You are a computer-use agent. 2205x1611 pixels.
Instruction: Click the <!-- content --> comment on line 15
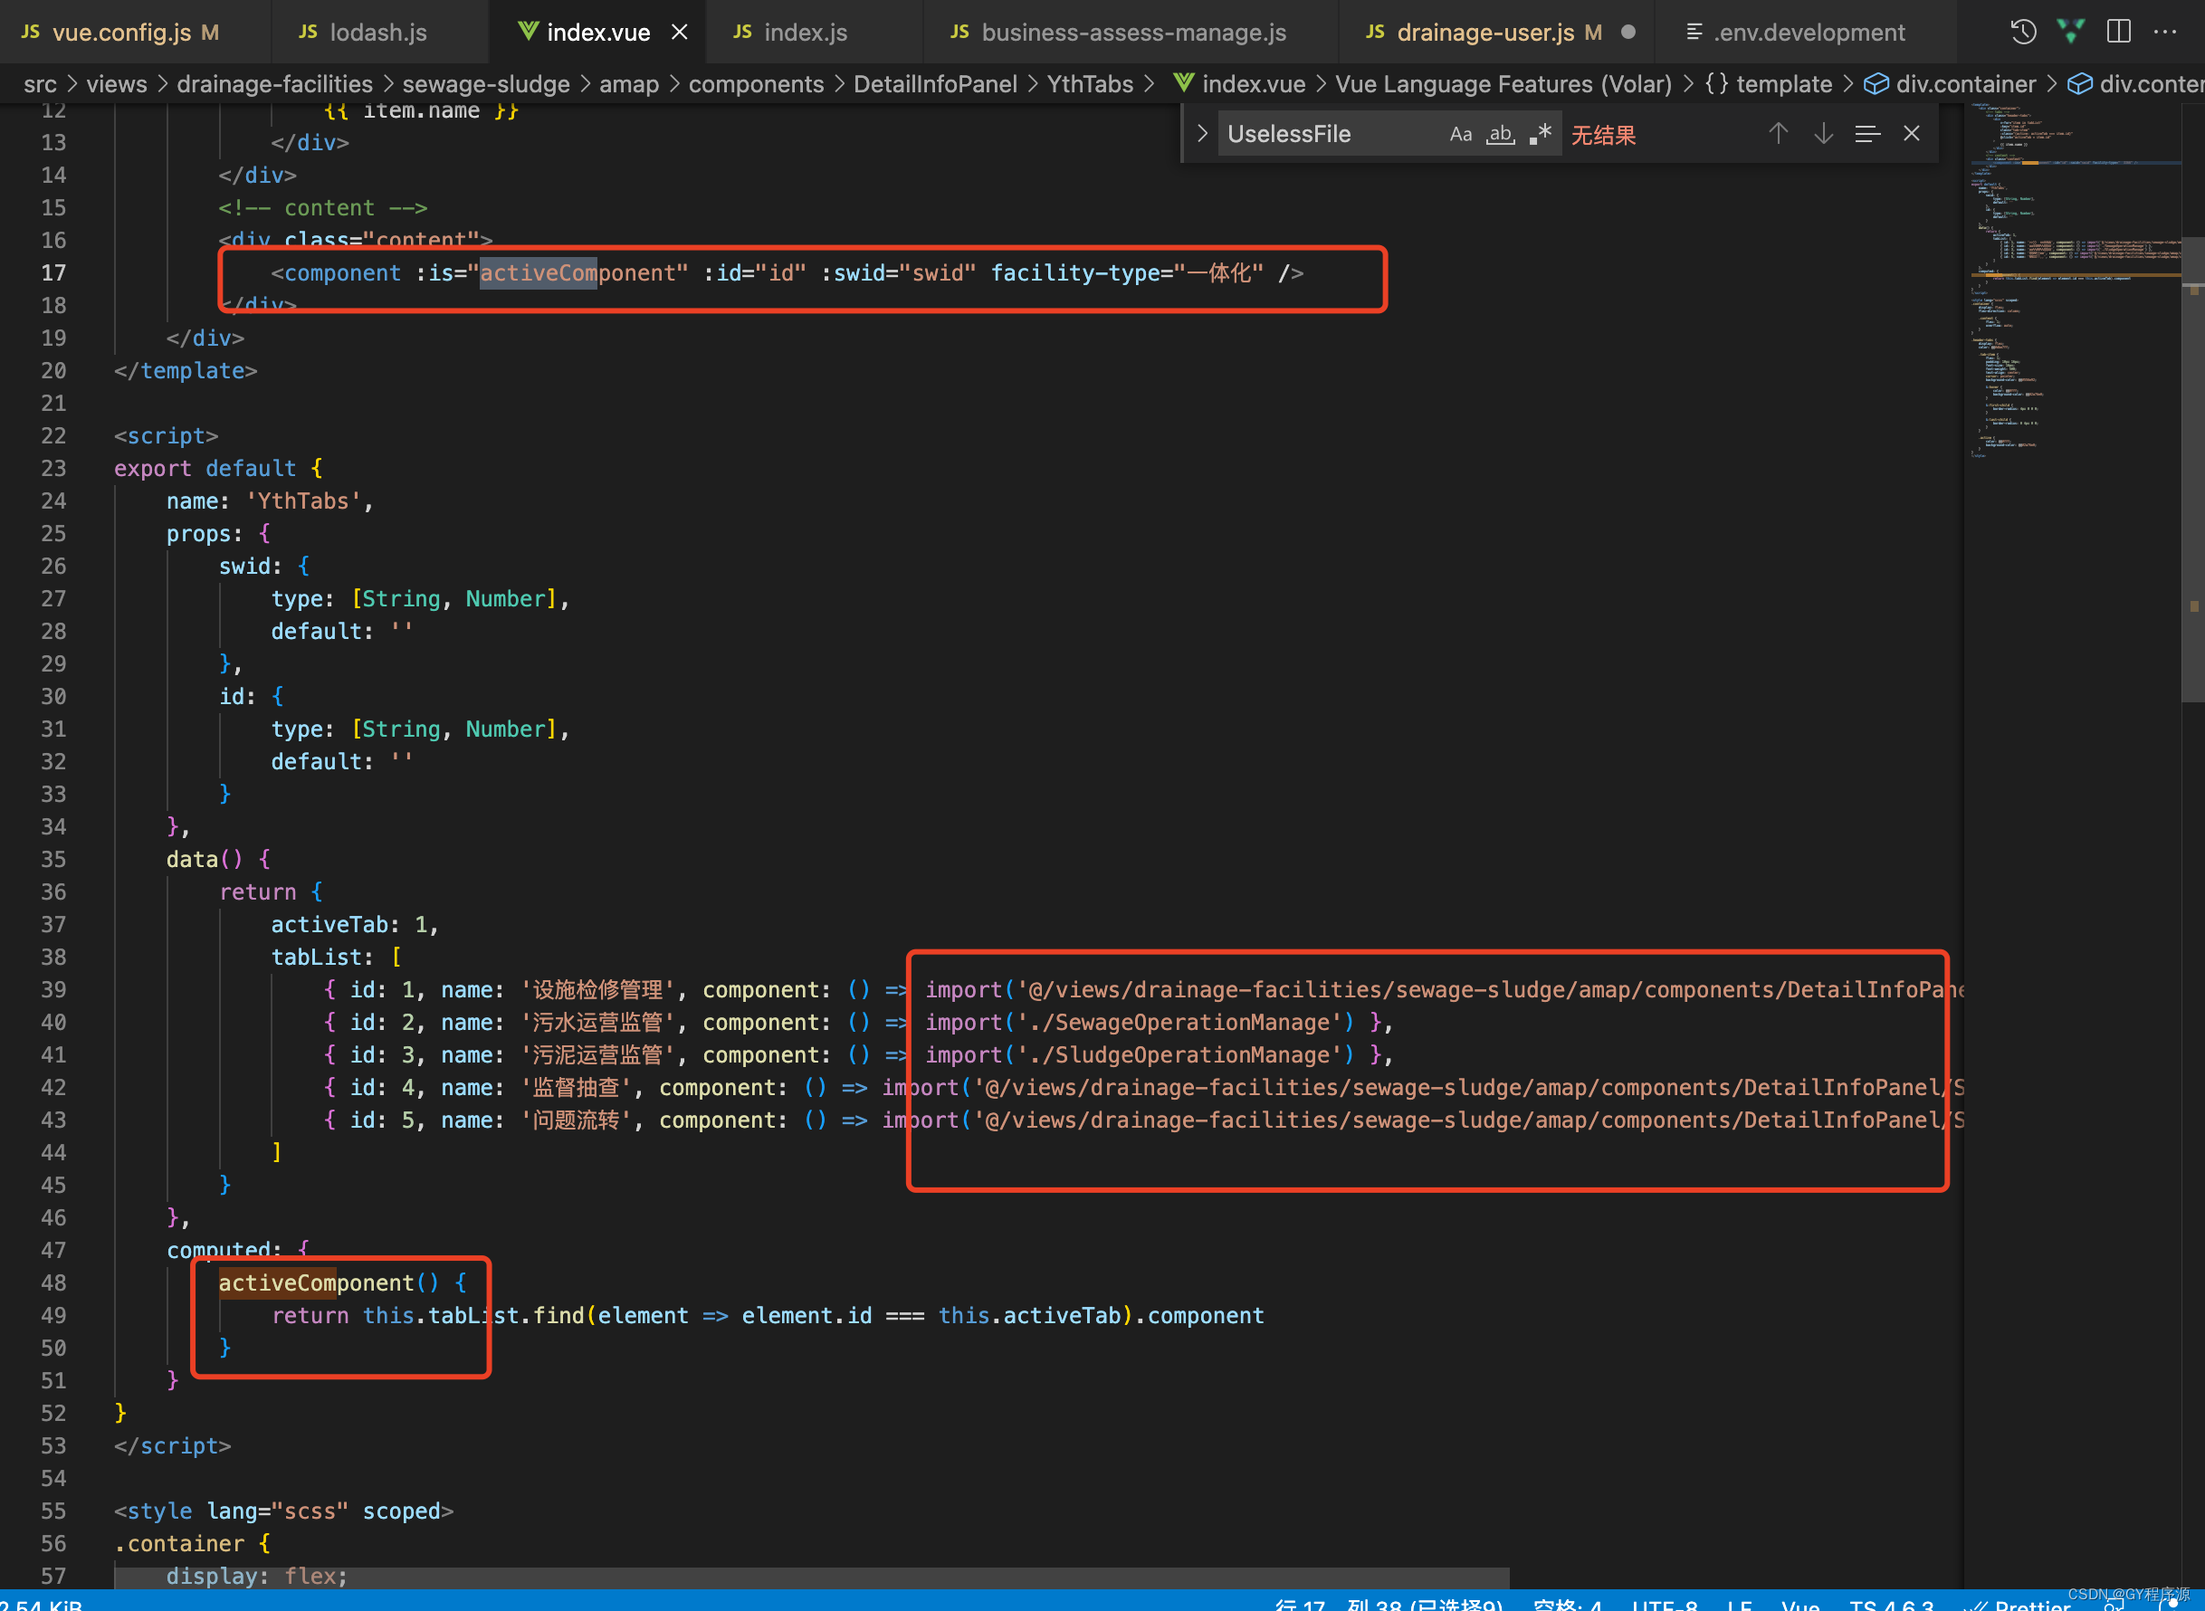(x=323, y=208)
